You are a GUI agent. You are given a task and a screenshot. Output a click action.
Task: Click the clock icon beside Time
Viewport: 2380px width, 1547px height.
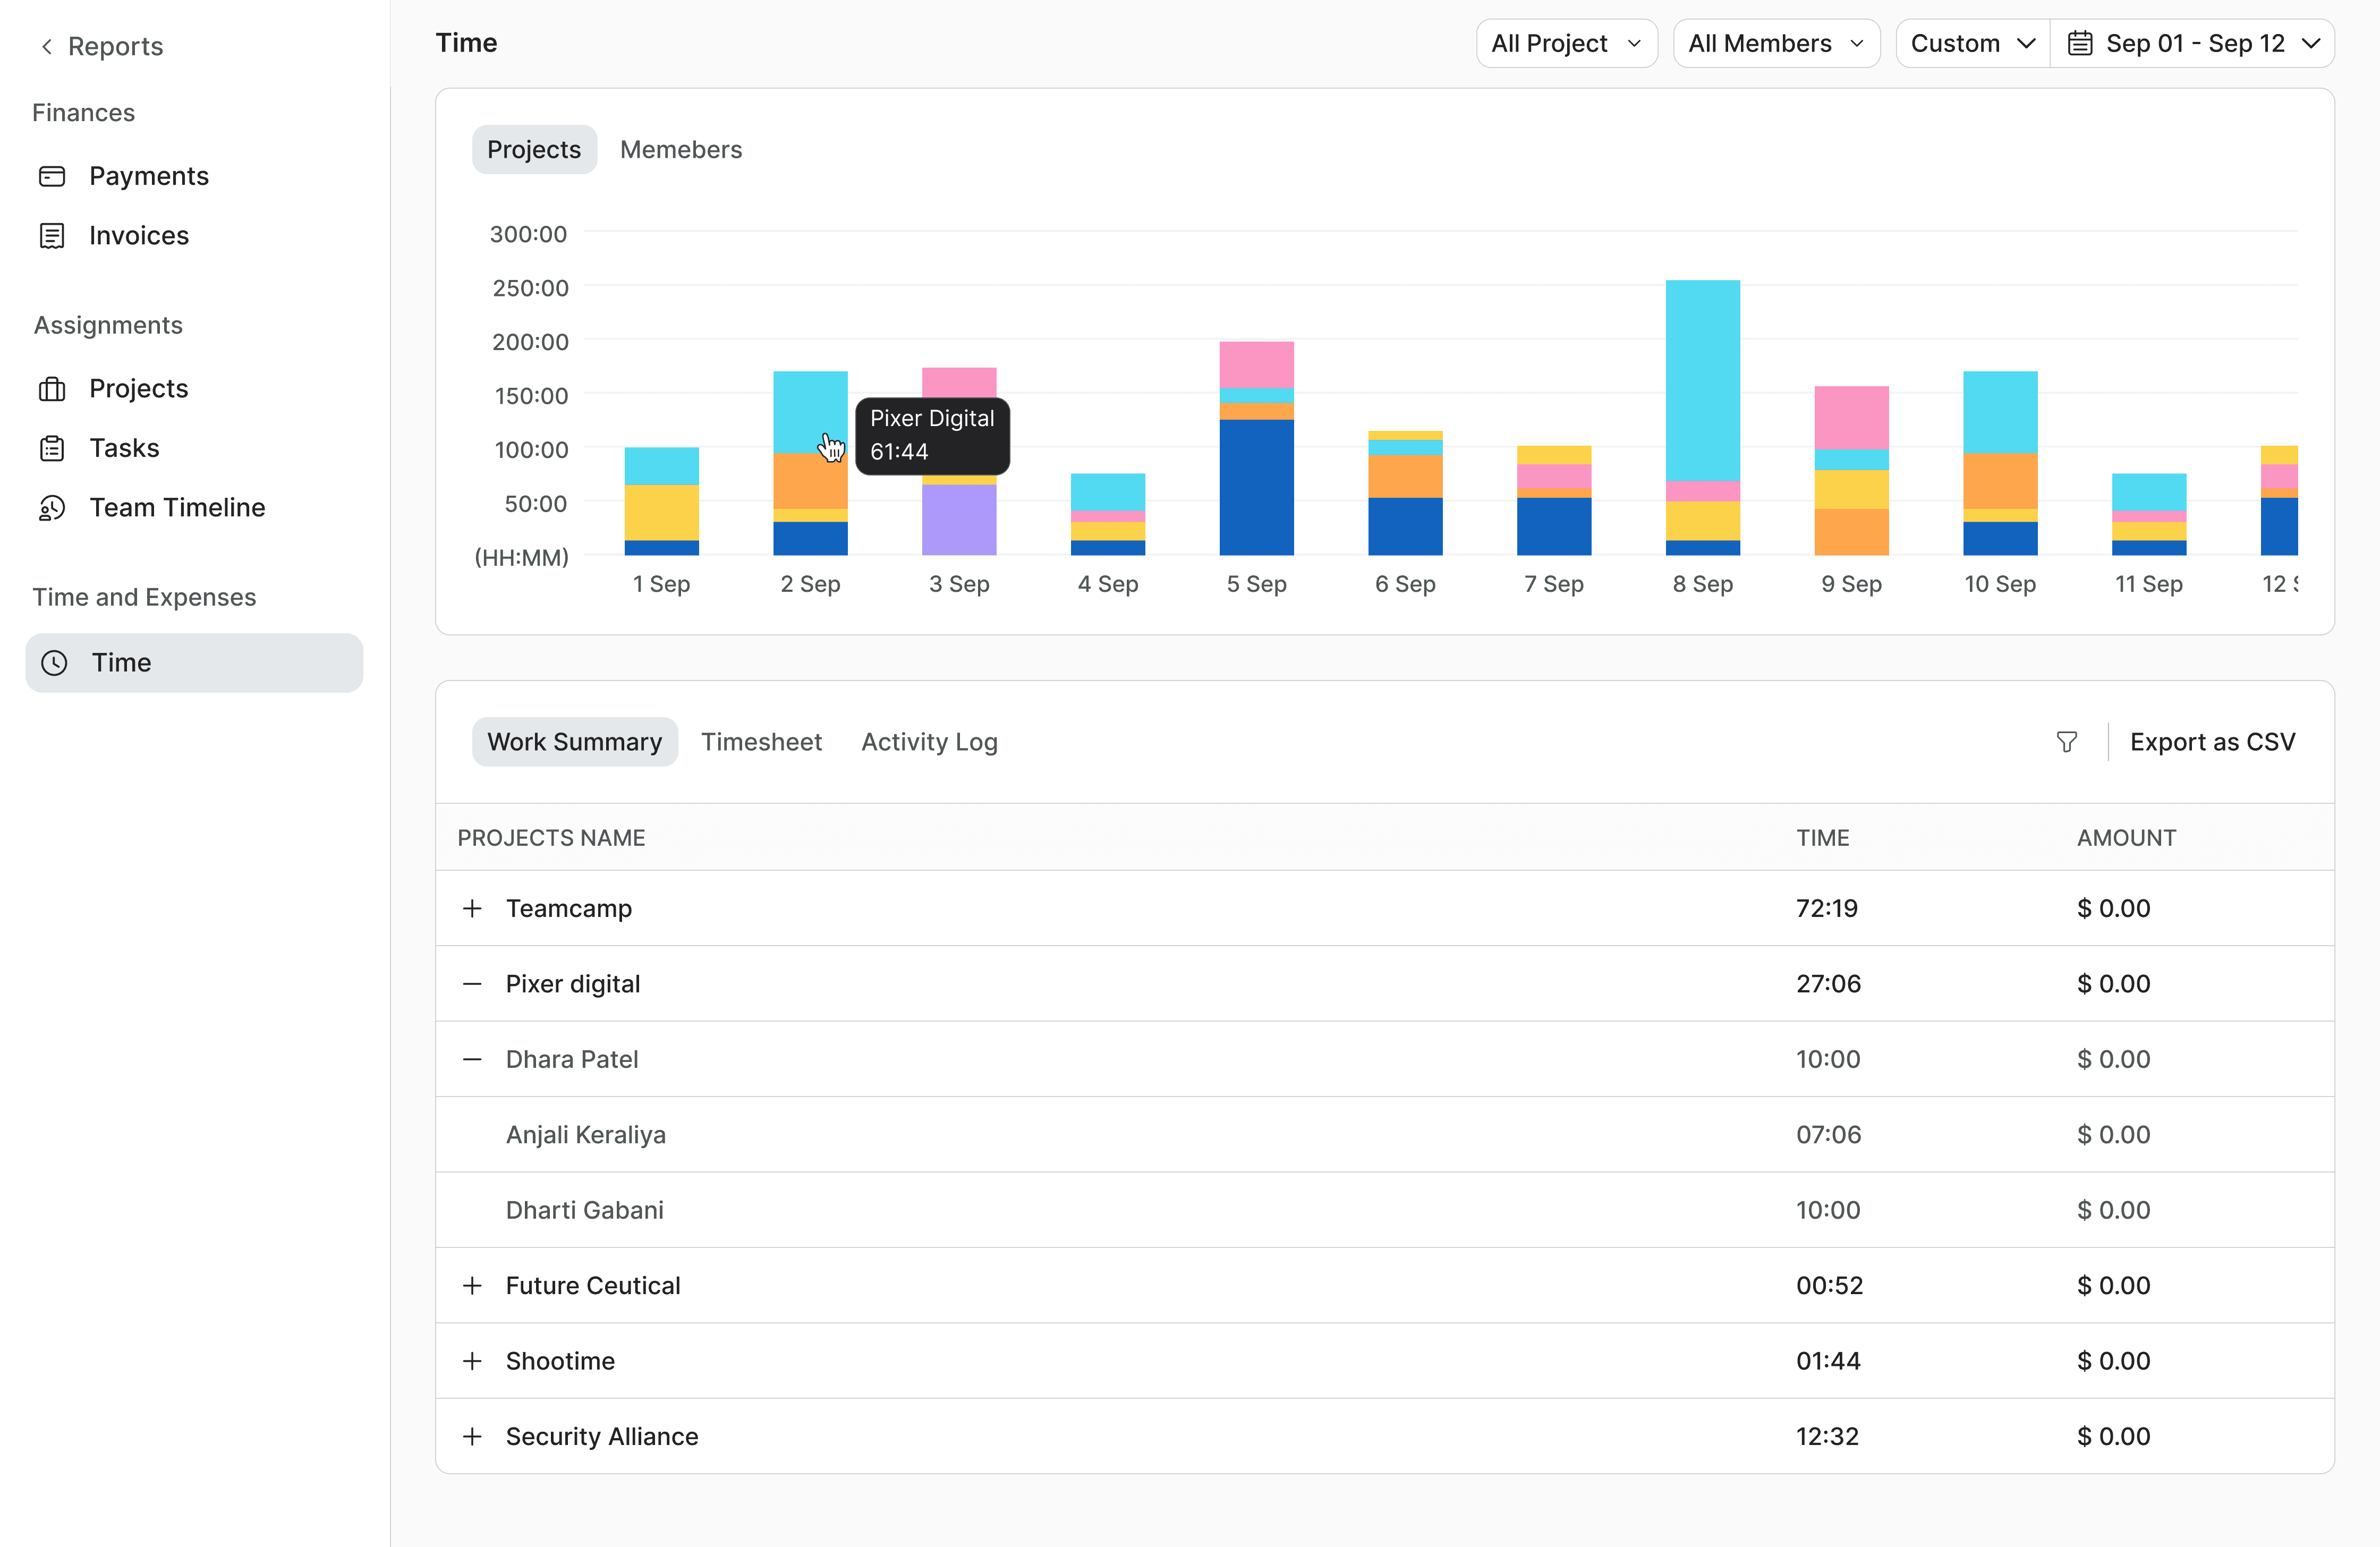(x=54, y=663)
